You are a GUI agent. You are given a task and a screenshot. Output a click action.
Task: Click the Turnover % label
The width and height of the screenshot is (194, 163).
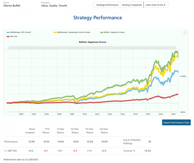129,151
